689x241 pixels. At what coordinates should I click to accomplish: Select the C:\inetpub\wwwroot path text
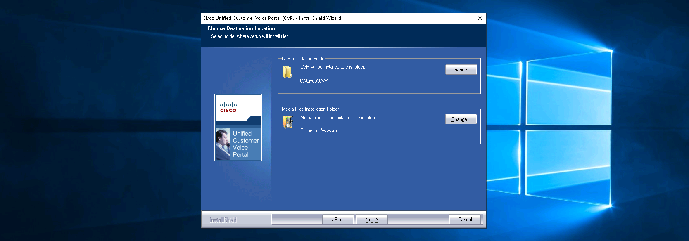320,130
